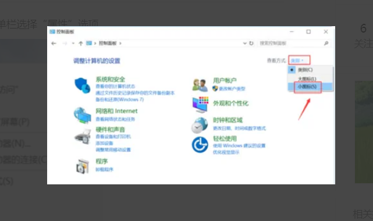Close the Control Panel window
373x221 pixels.
(326, 31)
